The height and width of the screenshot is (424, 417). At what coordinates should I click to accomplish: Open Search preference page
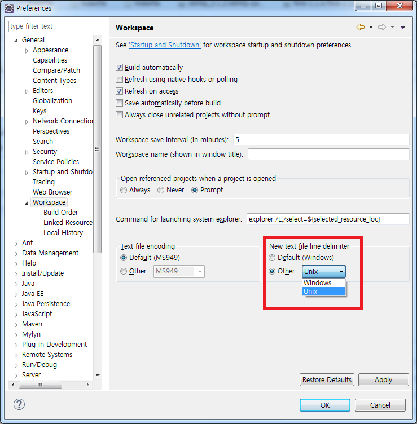pos(43,142)
